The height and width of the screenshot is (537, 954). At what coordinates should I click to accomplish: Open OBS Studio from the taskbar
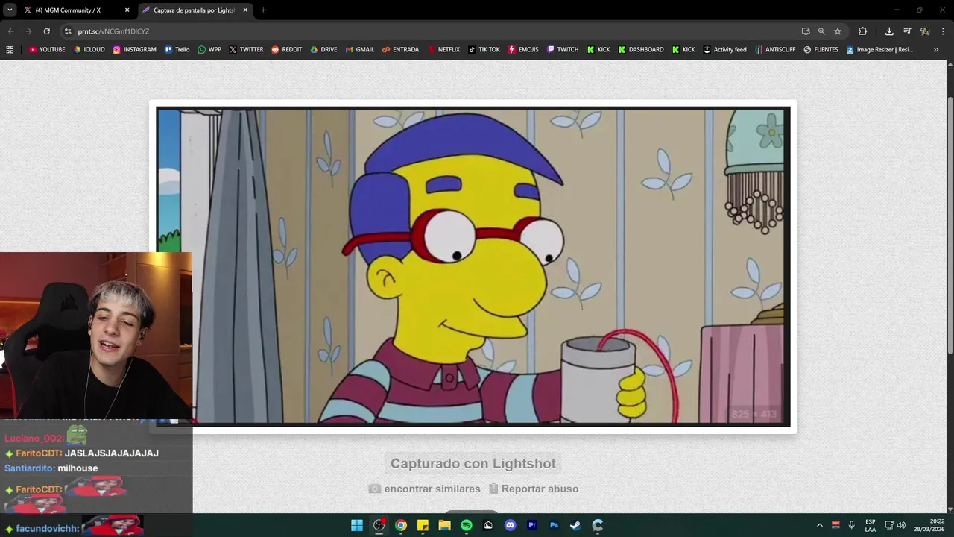click(x=379, y=525)
